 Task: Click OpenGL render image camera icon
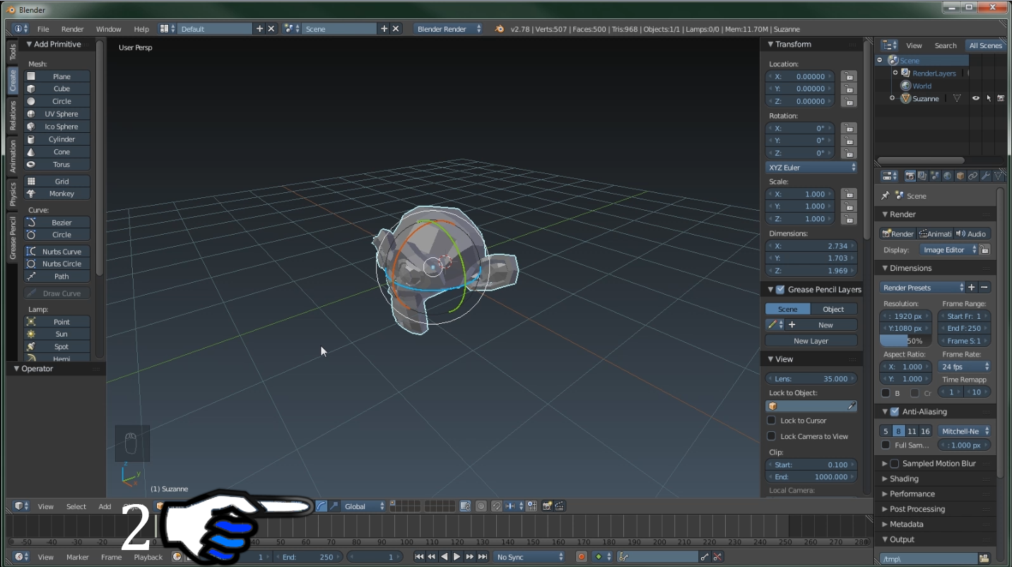click(547, 506)
